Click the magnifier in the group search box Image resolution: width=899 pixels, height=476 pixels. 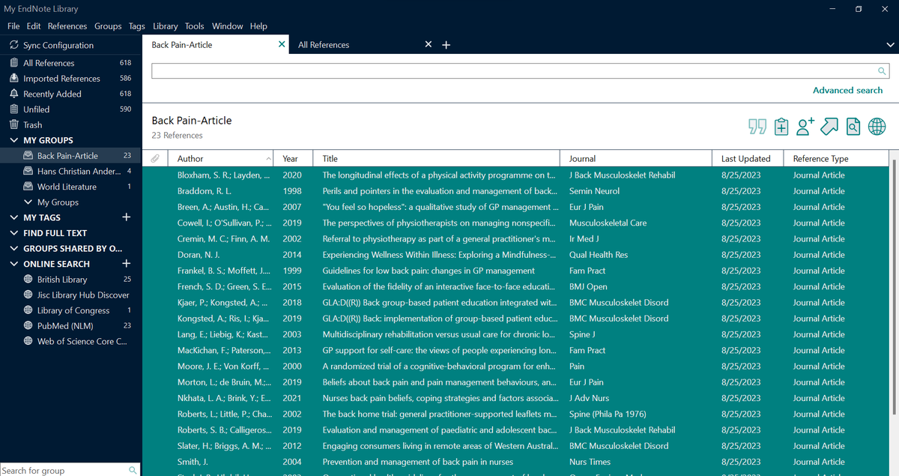133,470
